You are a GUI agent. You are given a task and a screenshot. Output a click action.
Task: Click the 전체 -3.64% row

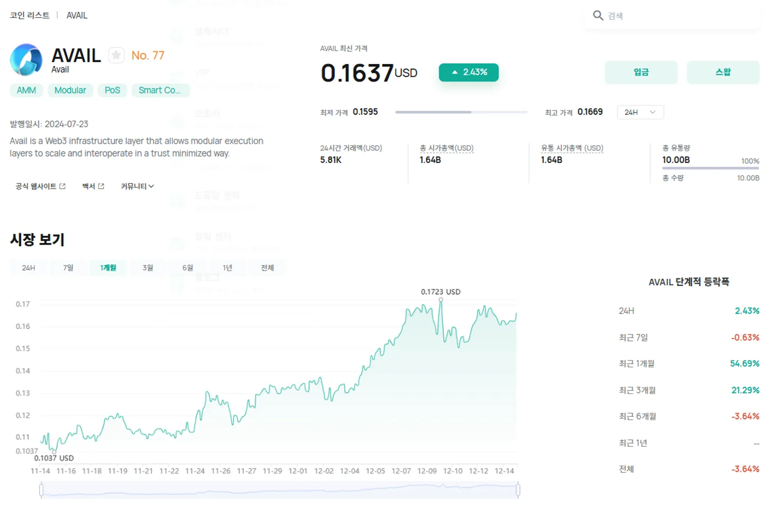689,469
